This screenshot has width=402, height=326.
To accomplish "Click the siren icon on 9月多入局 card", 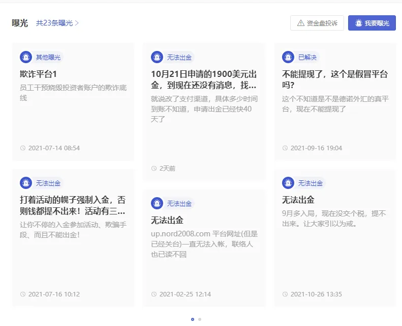I will (288, 183).
